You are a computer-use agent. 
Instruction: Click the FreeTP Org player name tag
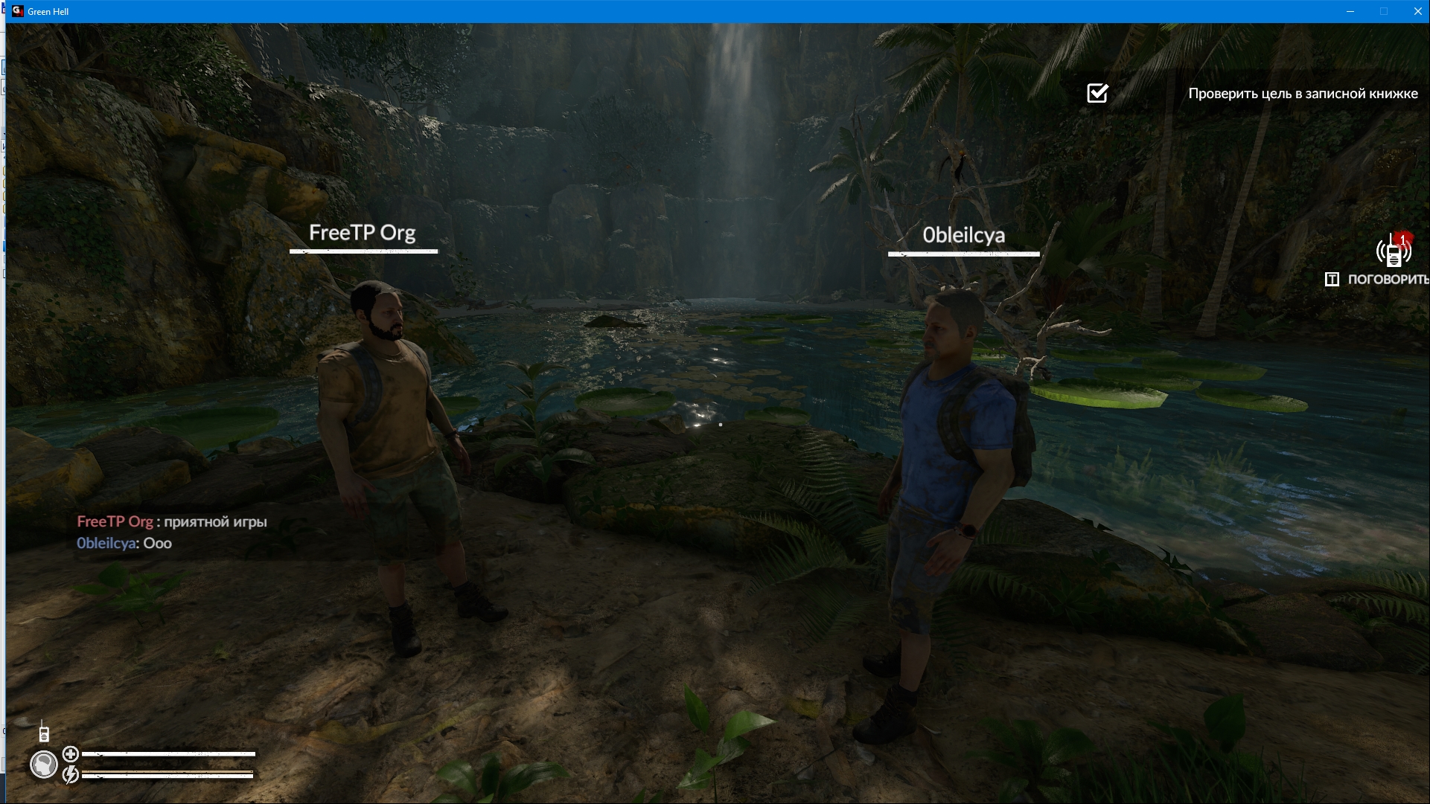pyautogui.click(x=363, y=233)
